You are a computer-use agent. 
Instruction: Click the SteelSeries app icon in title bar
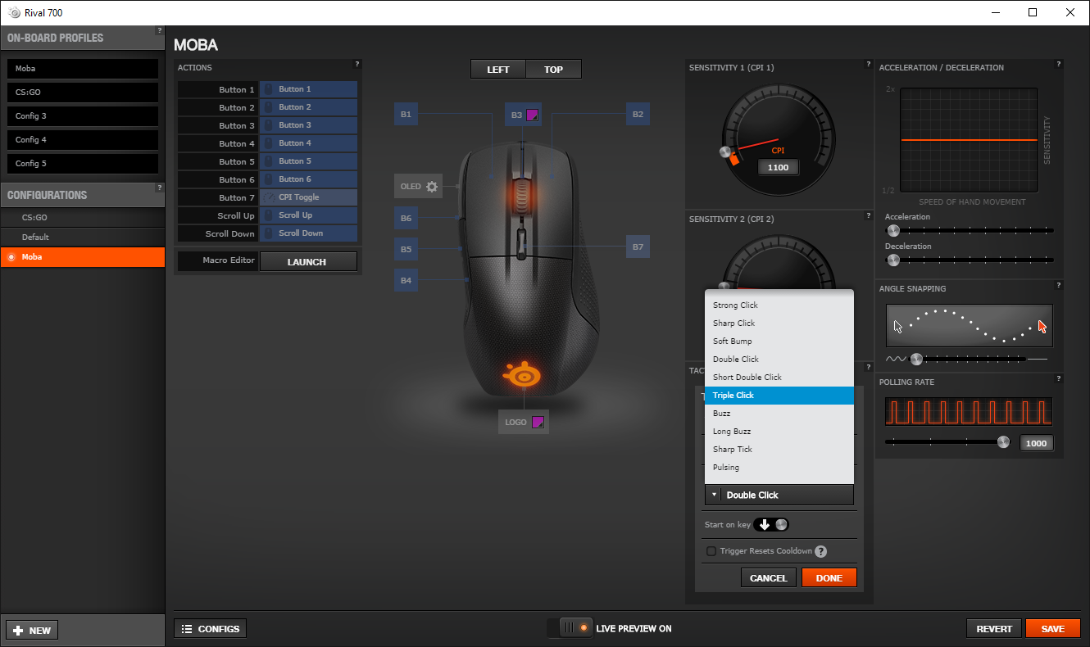click(x=14, y=12)
